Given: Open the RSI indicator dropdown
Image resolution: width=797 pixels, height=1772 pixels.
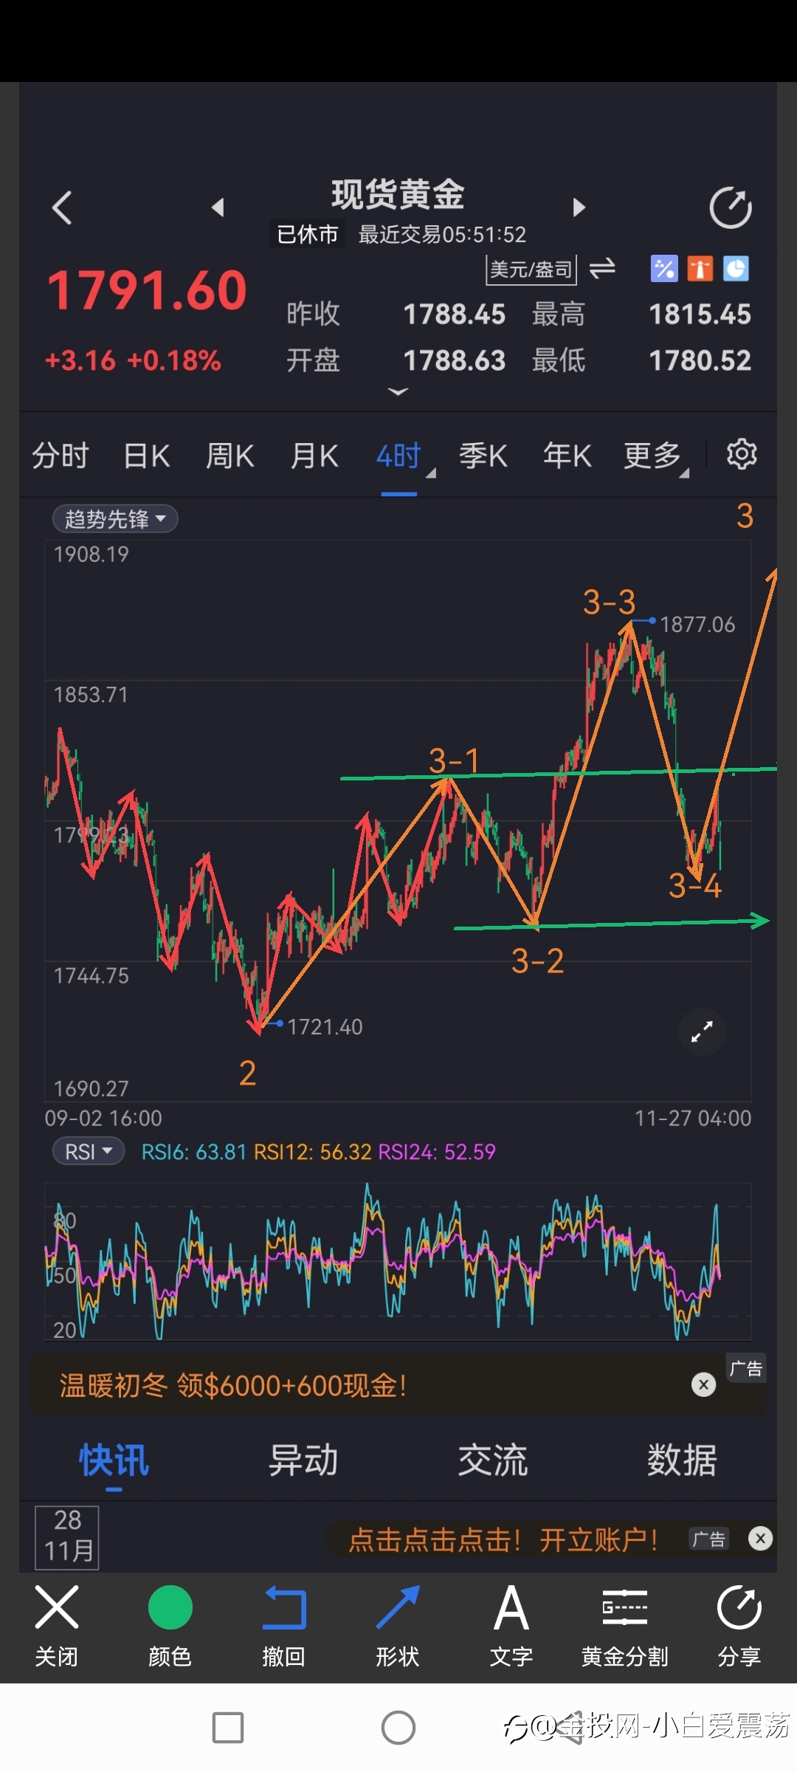Looking at the screenshot, I should coord(89,1152).
